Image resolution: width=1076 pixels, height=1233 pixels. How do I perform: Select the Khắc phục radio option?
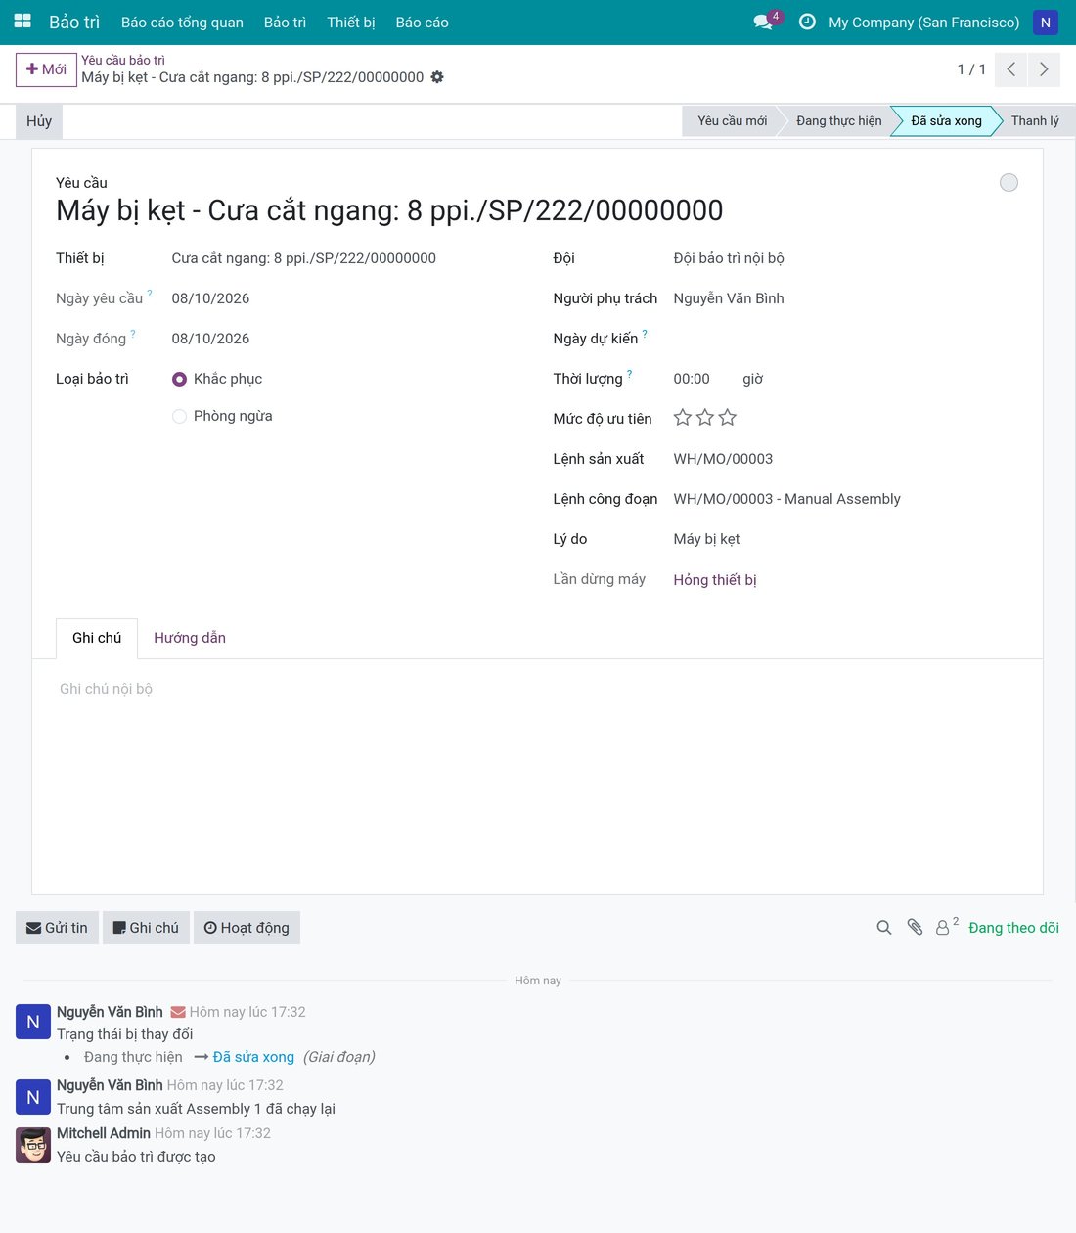pos(179,379)
